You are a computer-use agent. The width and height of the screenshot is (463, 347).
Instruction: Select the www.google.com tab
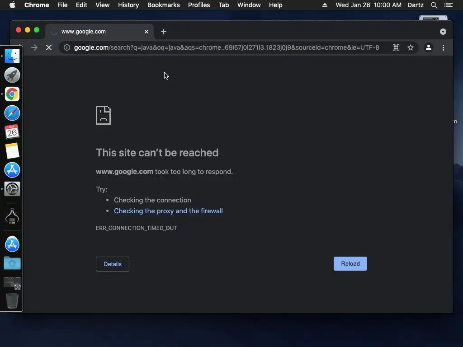(x=99, y=32)
